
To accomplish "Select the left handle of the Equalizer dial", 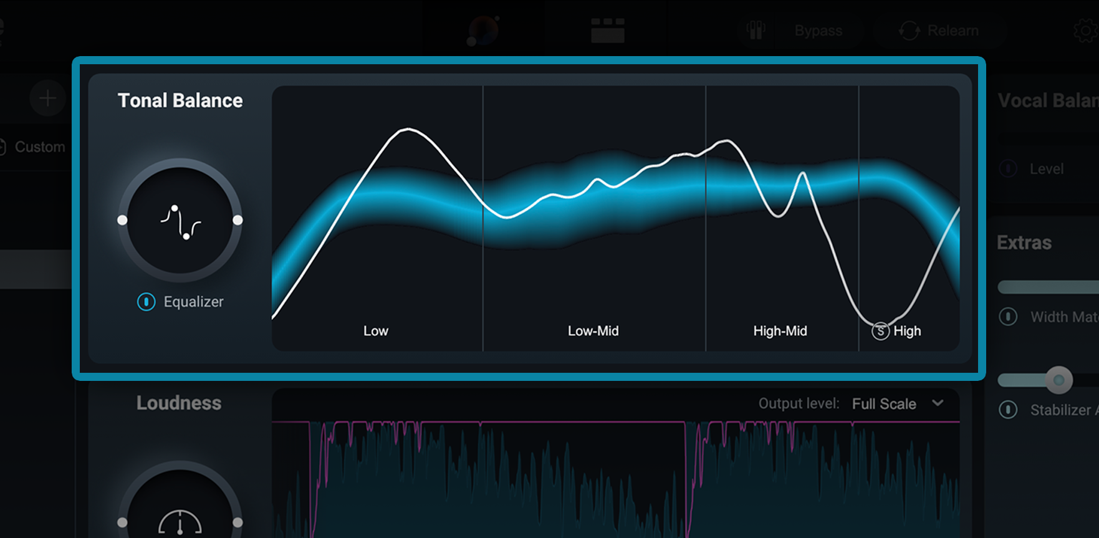I will point(122,220).
